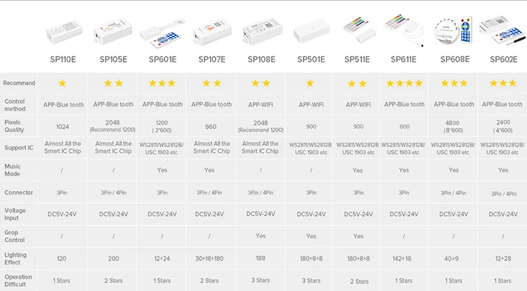527x291 pixels.
Task: Click the 188 lighting effect cell
Action: click(x=261, y=259)
